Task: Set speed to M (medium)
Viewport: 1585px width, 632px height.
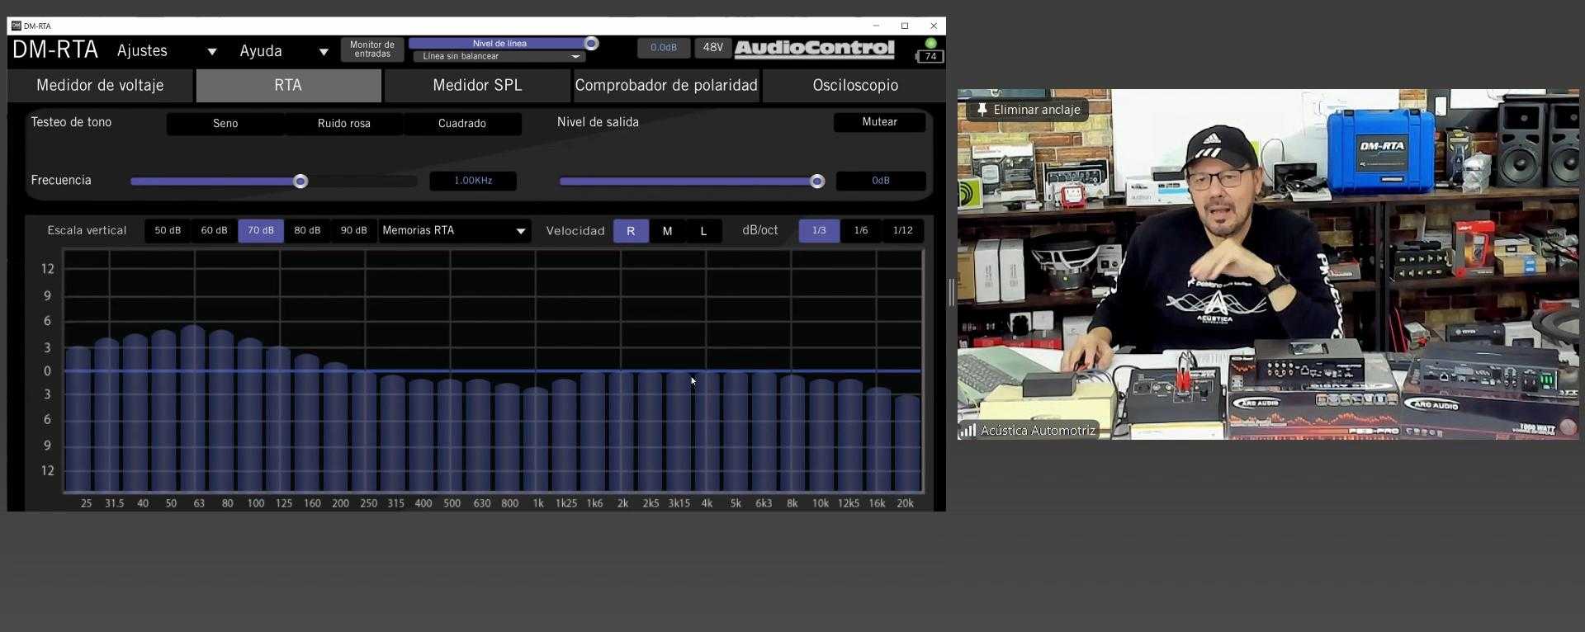Action: 667,231
